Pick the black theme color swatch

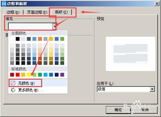tap(18, 39)
